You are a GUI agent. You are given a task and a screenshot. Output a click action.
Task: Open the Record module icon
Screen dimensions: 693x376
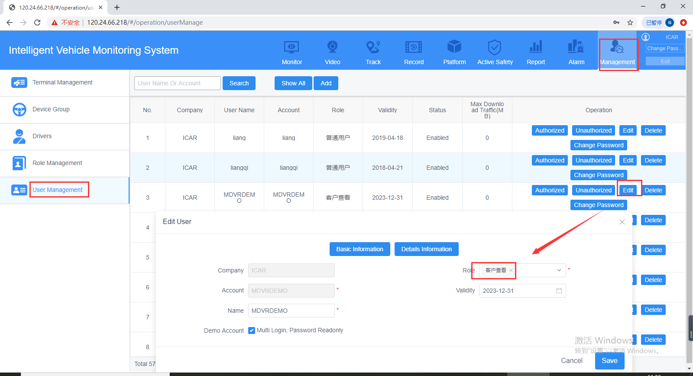[414, 47]
